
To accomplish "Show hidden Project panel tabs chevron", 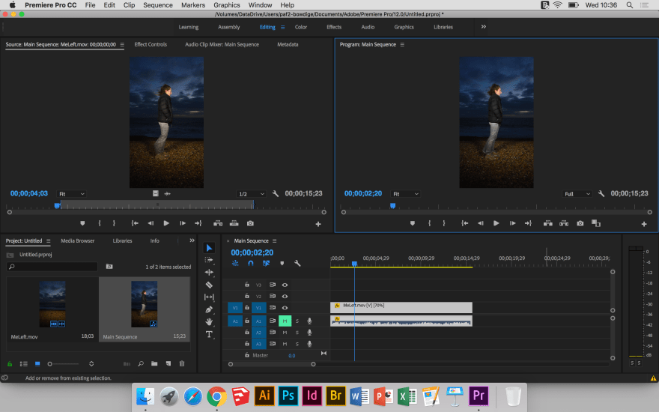I will tap(192, 240).
